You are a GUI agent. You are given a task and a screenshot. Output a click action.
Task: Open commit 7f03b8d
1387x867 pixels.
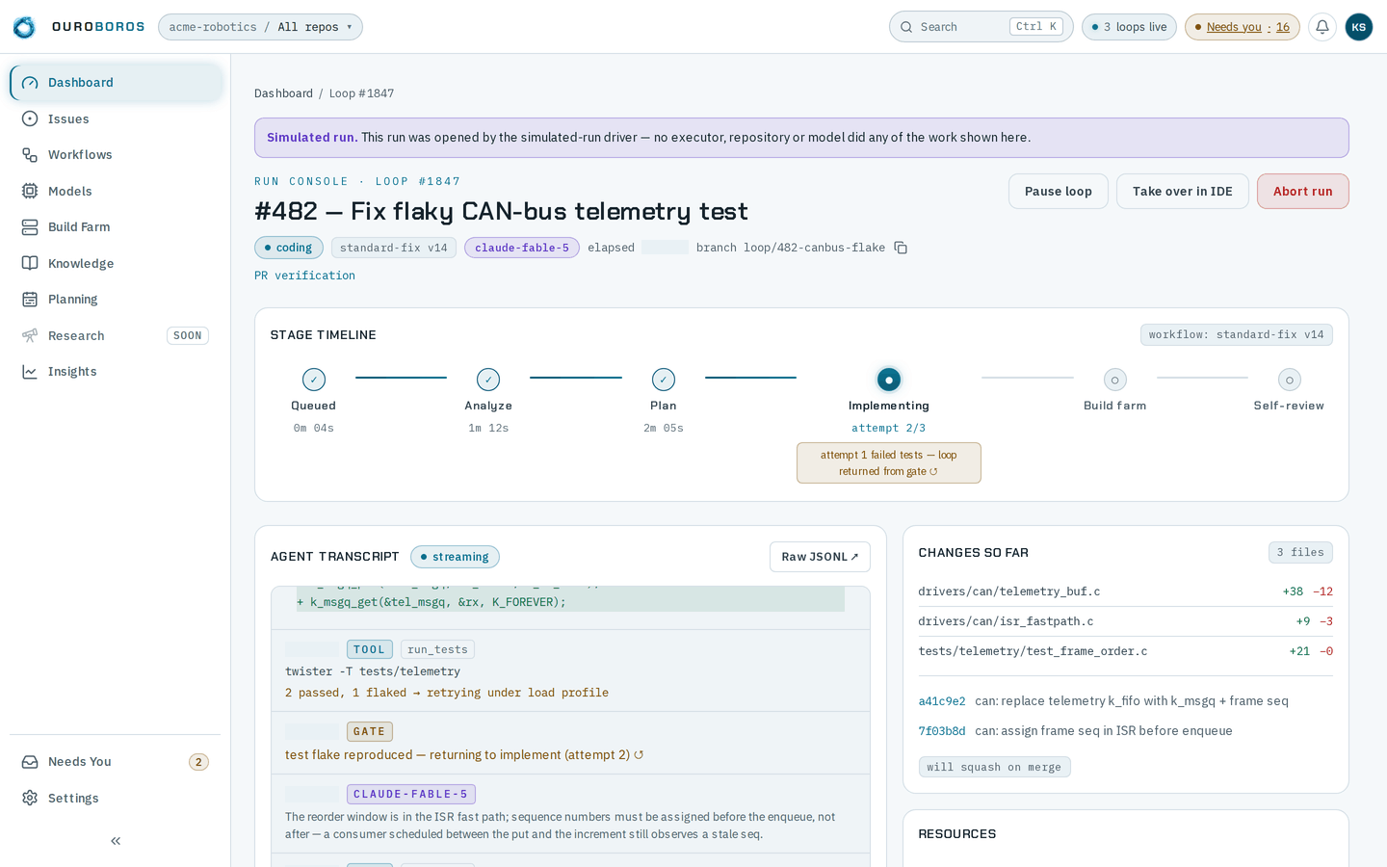pyautogui.click(x=942, y=731)
